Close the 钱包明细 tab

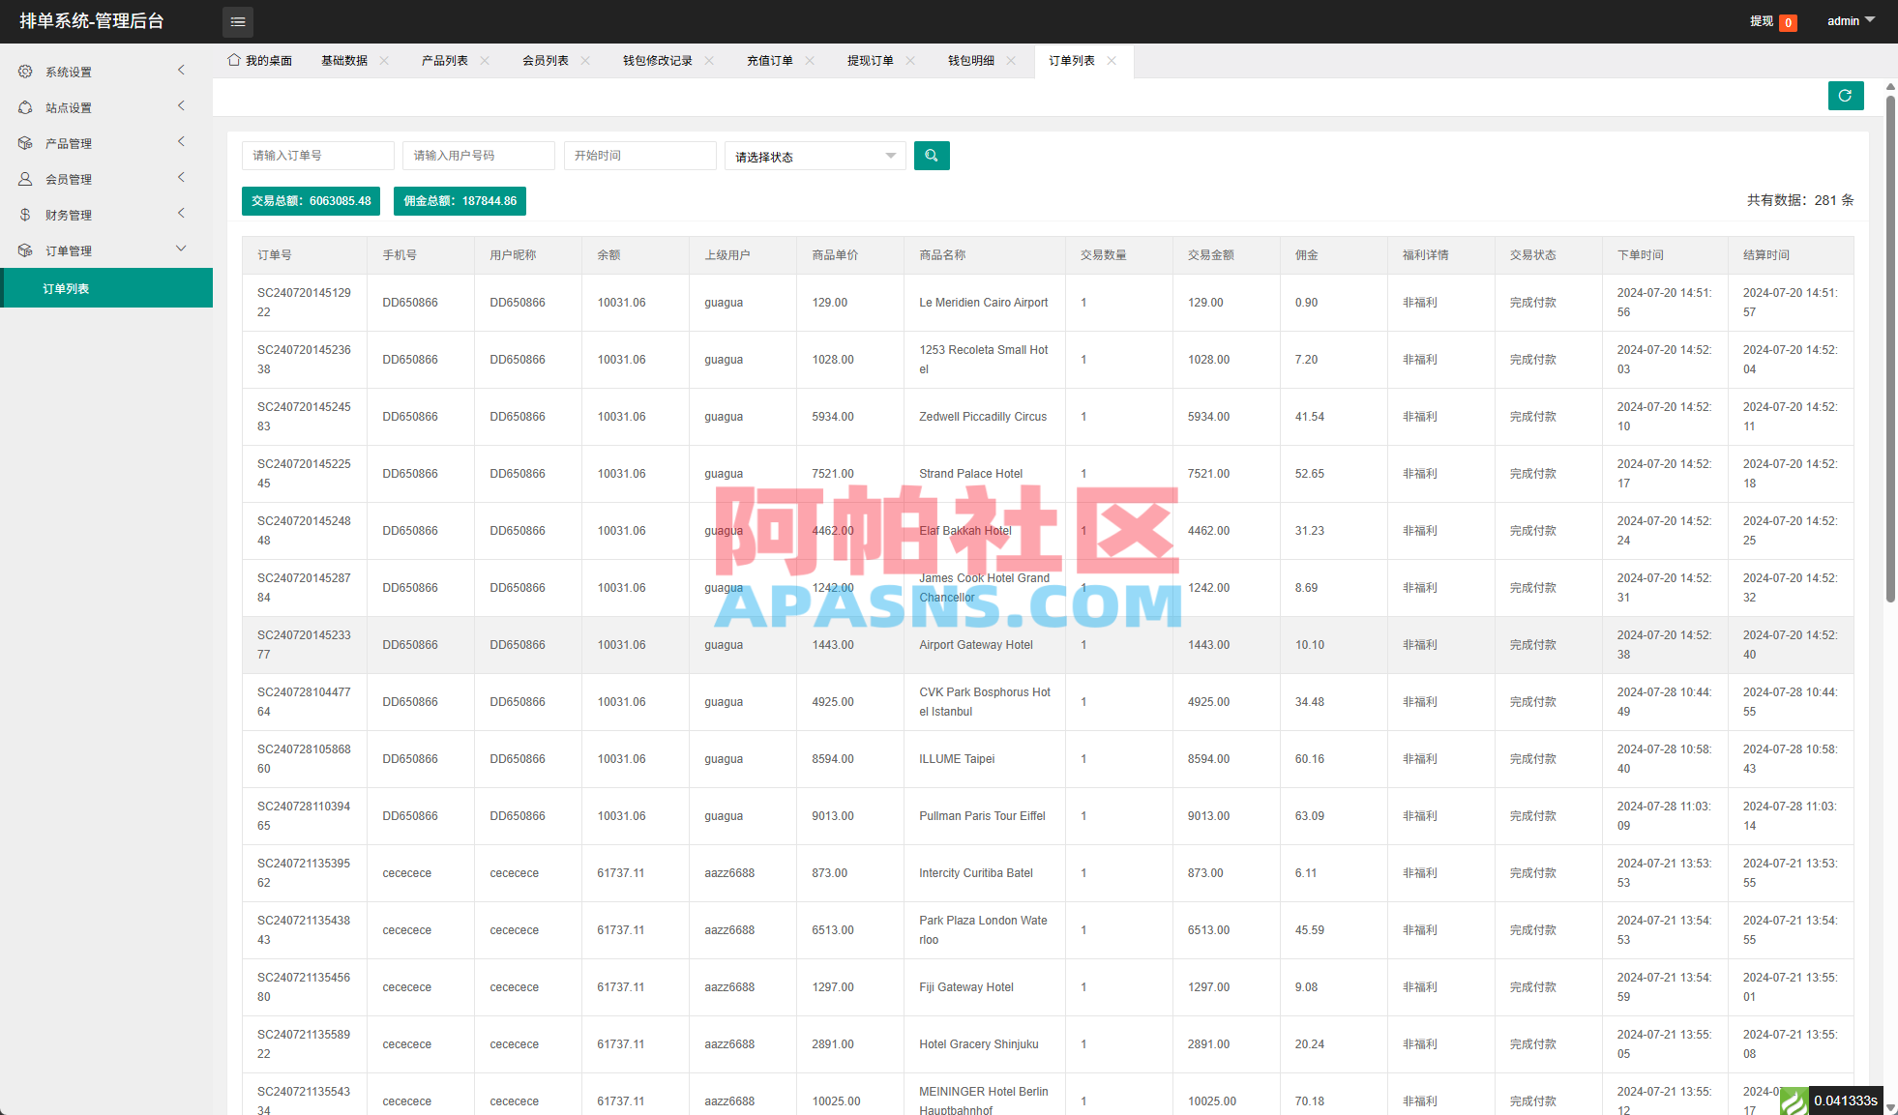[1012, 60]
